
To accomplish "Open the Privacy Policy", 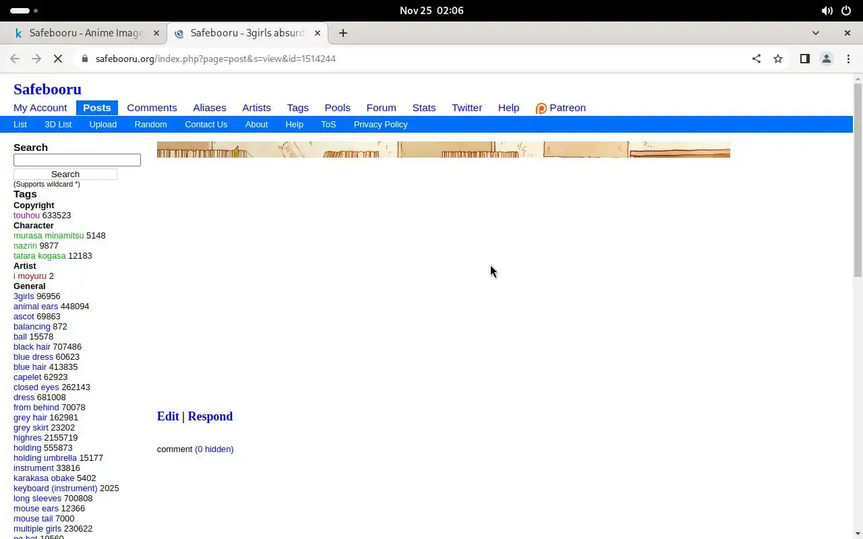I will click(x=380, y=125).
